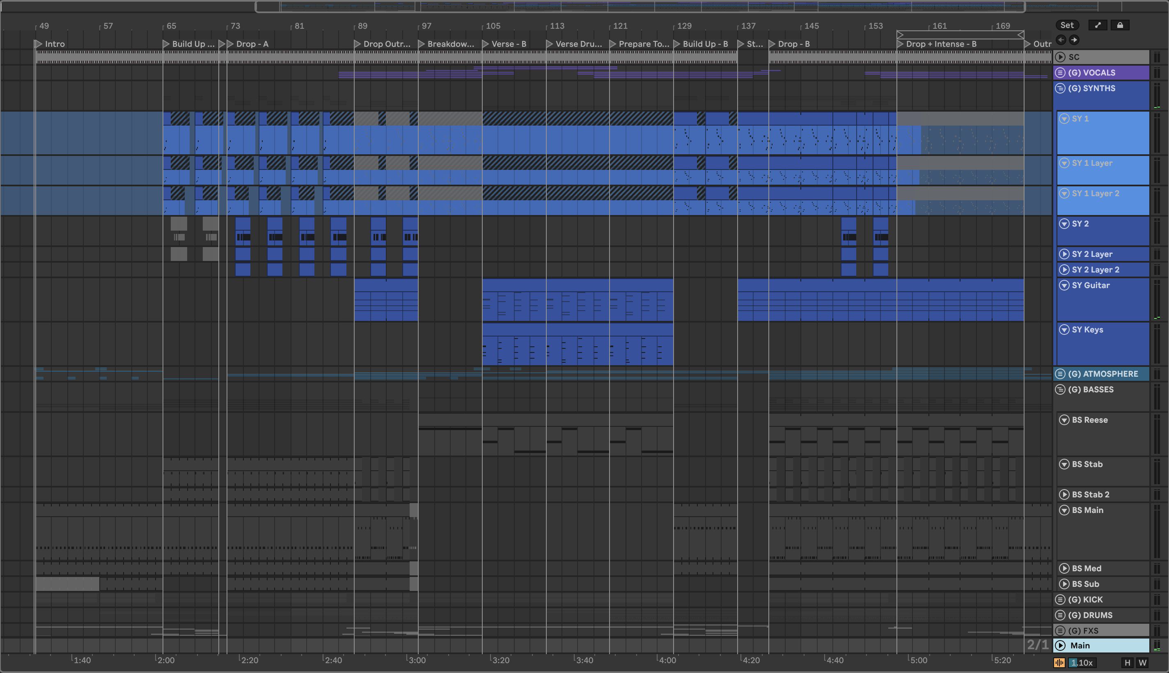Toggle the loop brace above Drop + Intense - B
The width and height of the screenshot is (1169, 673).
960,34
